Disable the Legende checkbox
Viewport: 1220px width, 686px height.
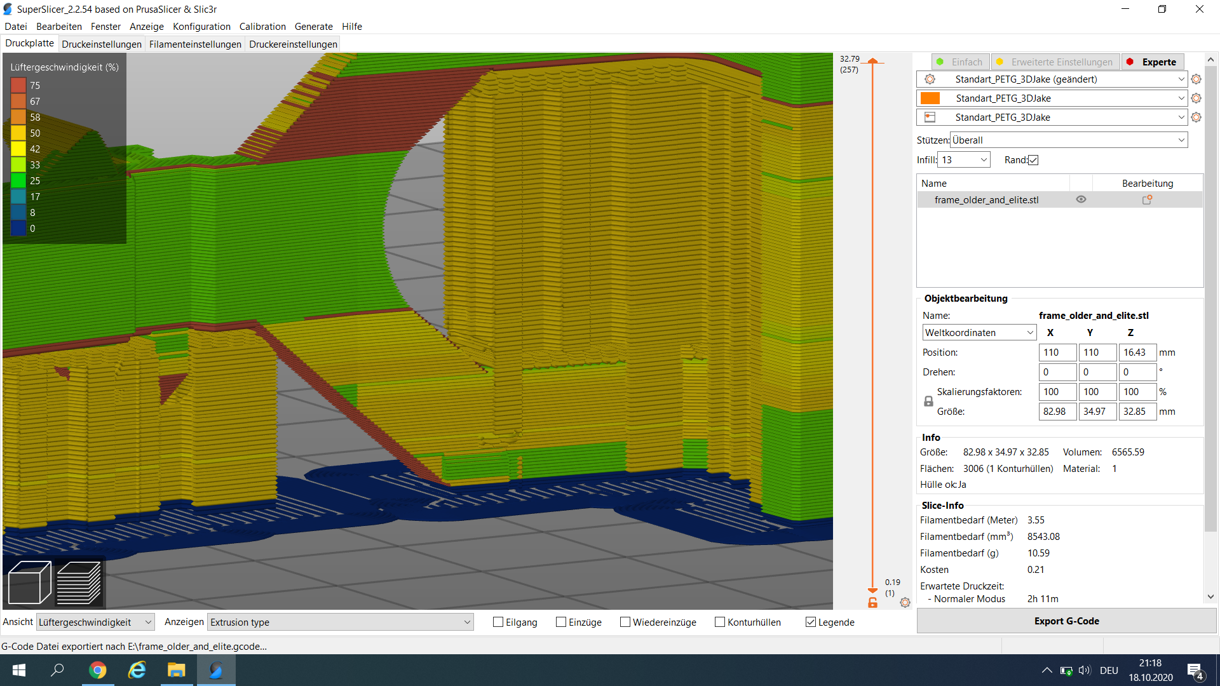(x=811, y=622)
